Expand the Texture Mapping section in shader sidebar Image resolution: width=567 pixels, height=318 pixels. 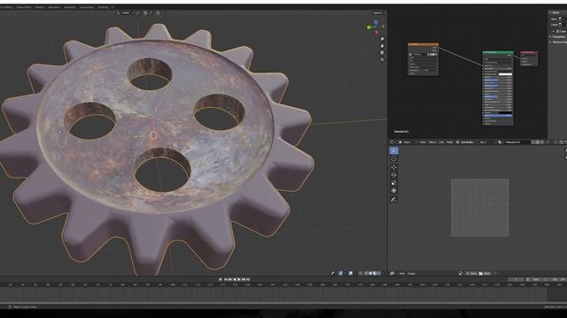[x=558, y=42]
